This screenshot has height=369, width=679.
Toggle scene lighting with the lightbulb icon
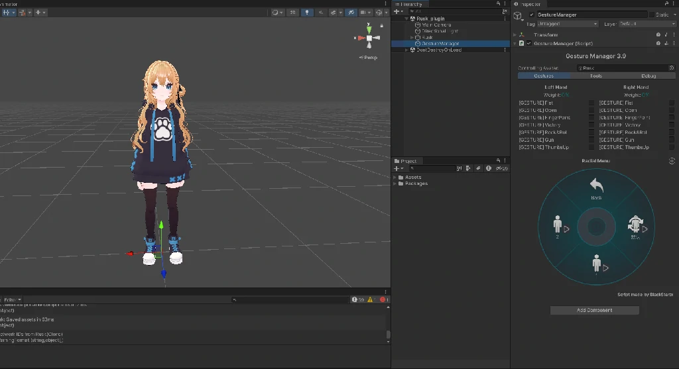(308, 13)
